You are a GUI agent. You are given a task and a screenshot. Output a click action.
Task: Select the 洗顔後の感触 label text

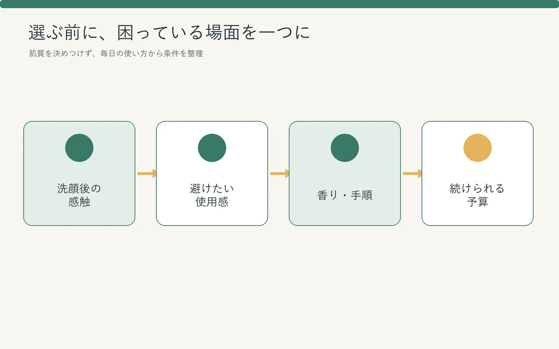tap(79, 195)
